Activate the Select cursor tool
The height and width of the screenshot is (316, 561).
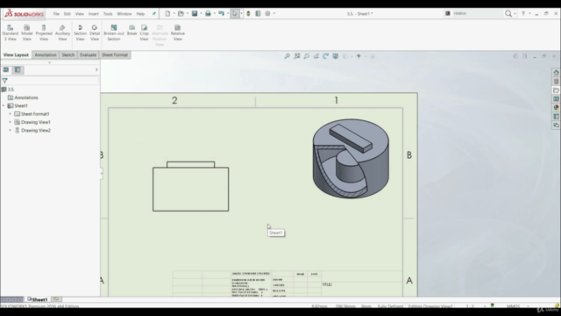pyautogui.click(x=235, y=14)
